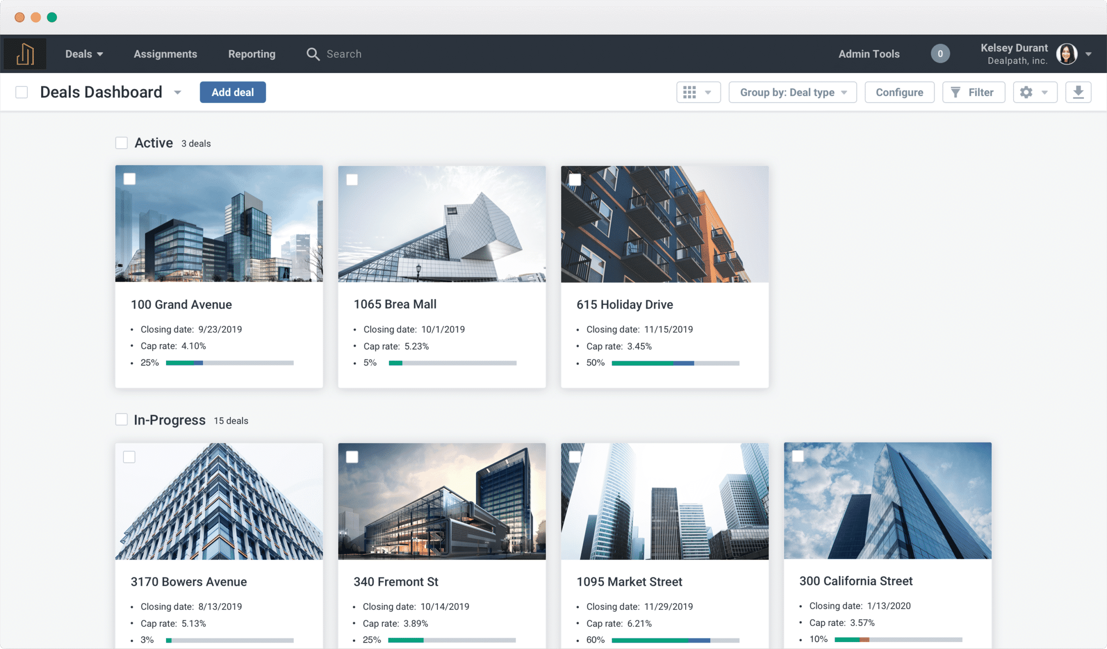Check the In-Progress group checkbox
This screenshot has width=1107, height=649.
122,419
